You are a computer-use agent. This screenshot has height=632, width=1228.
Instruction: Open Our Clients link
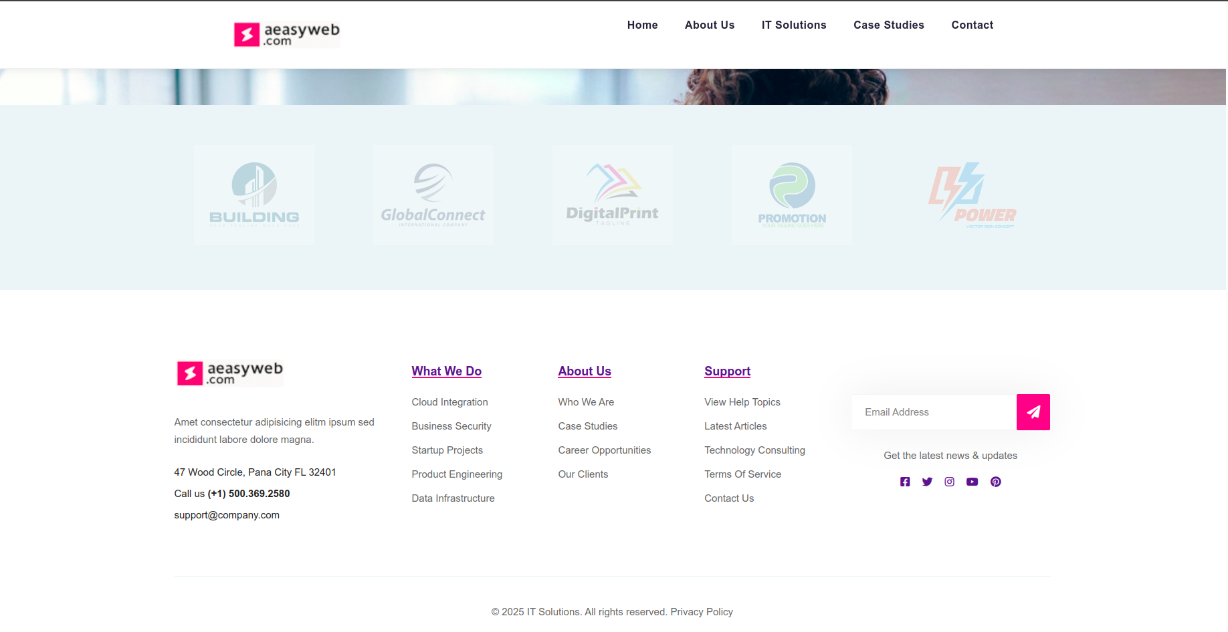pos(583,474)
